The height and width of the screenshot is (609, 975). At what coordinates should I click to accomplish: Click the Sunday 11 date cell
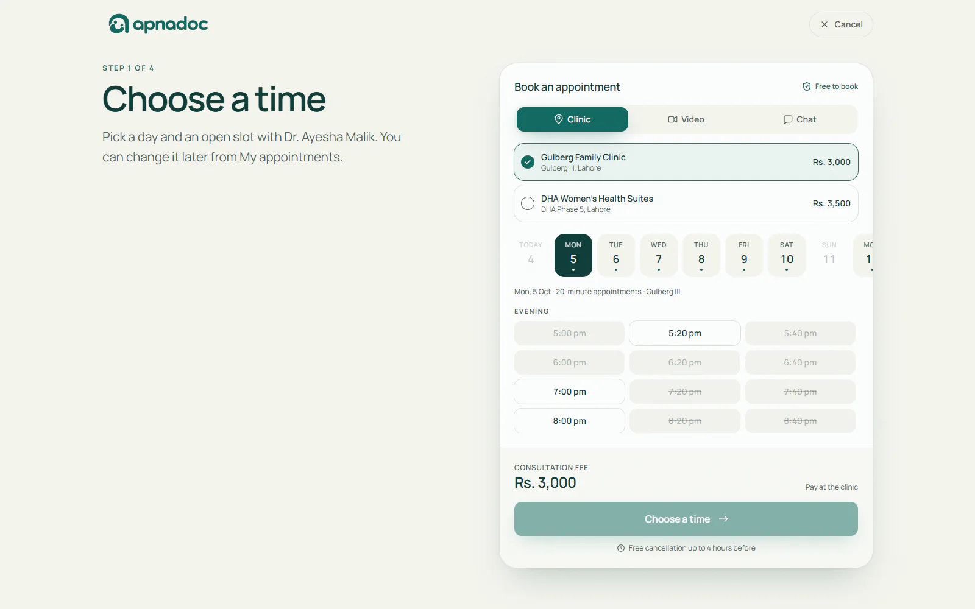click(829, 255)
